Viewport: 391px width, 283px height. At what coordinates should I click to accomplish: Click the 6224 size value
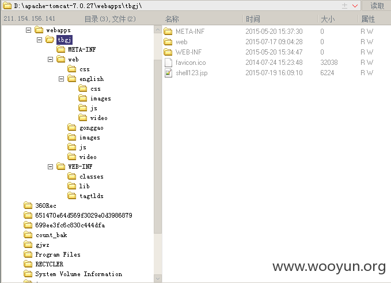pyautogui.click(x=327, y=73)
